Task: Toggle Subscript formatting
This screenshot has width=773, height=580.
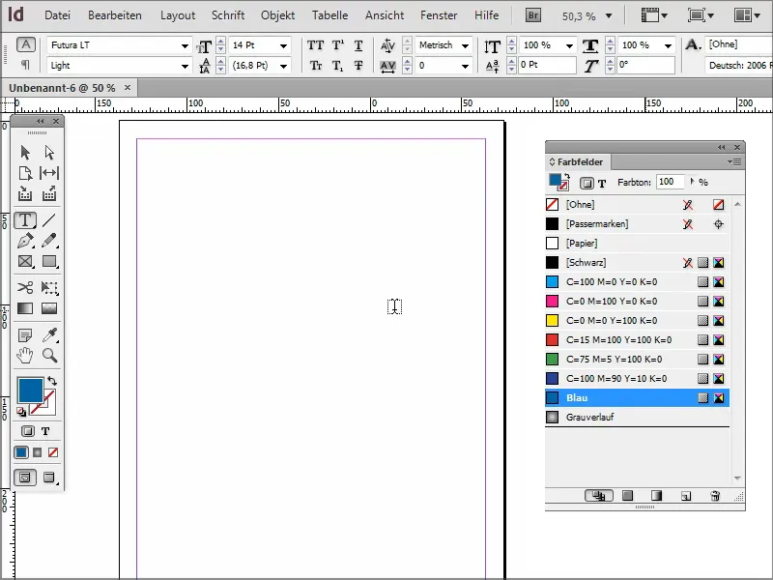Action: (337, 65)
